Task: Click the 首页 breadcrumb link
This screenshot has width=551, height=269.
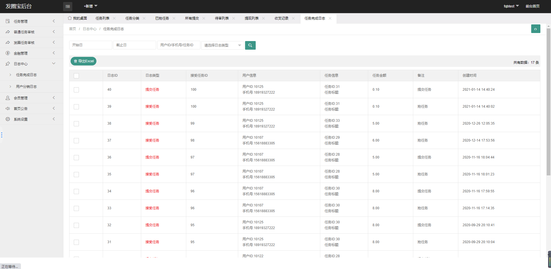Action: coord(73,29)
